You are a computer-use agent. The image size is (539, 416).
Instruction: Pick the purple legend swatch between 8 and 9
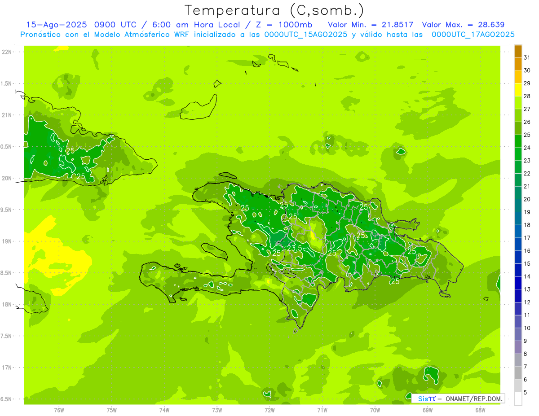pyautogui.click(x=518, y=347)
